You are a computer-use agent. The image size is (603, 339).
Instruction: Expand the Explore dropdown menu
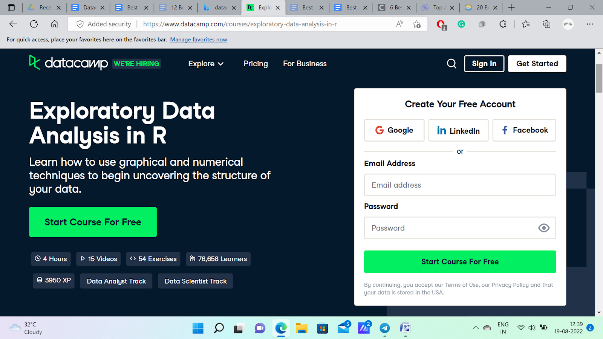click(206, 64)
